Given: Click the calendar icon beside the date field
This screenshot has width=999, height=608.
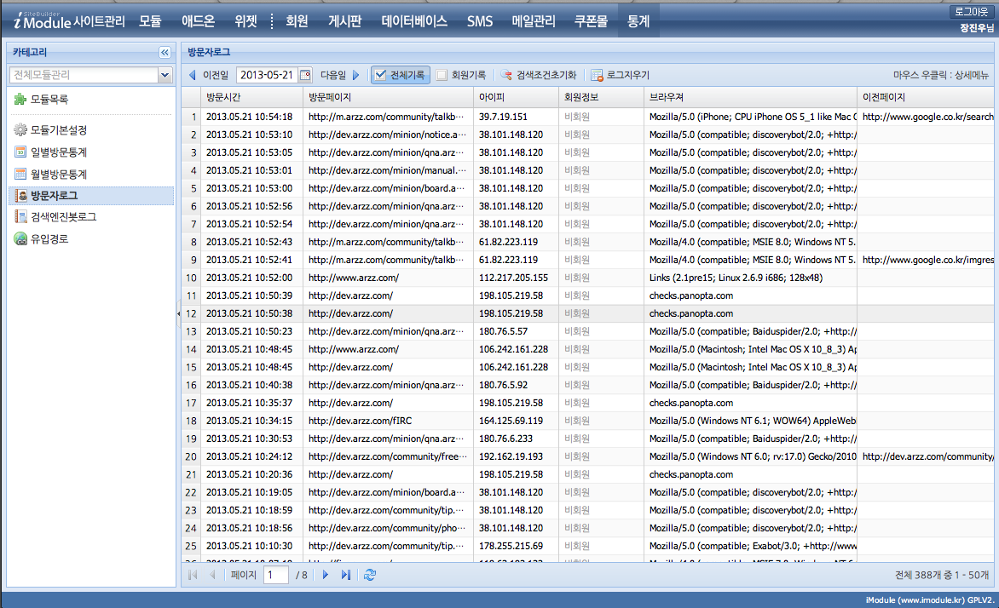Looking at the screenshot, I should pyautogui.click(x=306, y=75).
